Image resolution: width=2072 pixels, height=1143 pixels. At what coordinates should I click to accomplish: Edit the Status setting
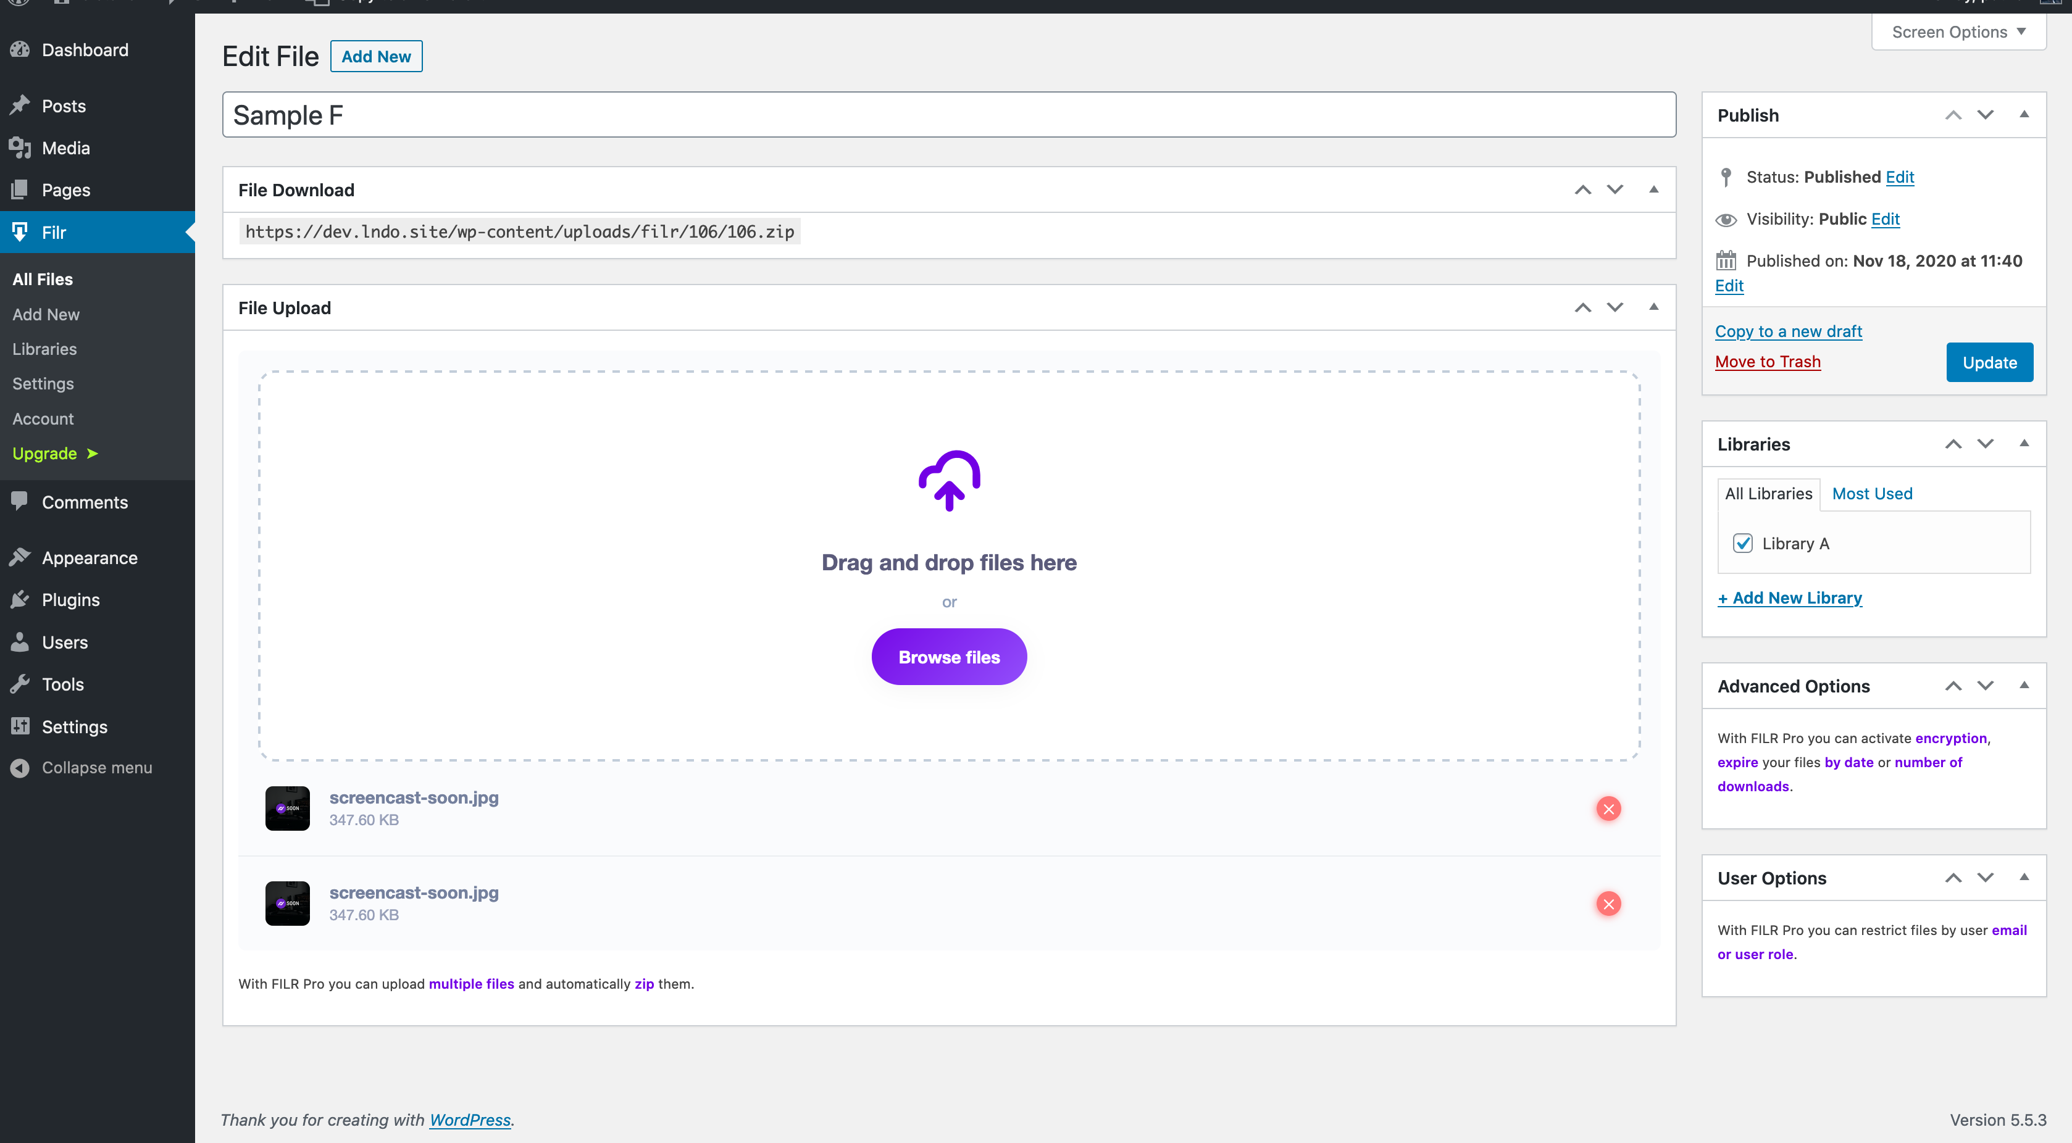pos(1899,177)
